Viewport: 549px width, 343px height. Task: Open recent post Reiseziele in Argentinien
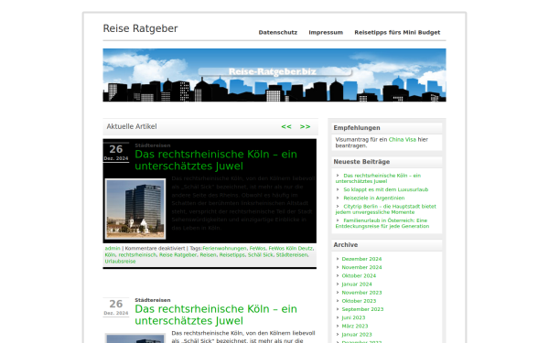[374, 198]
